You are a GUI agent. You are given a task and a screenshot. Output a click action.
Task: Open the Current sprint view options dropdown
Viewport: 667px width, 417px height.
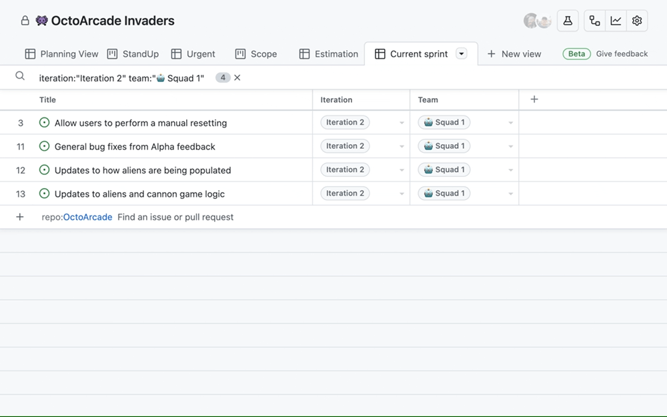(x=461, y=53)
